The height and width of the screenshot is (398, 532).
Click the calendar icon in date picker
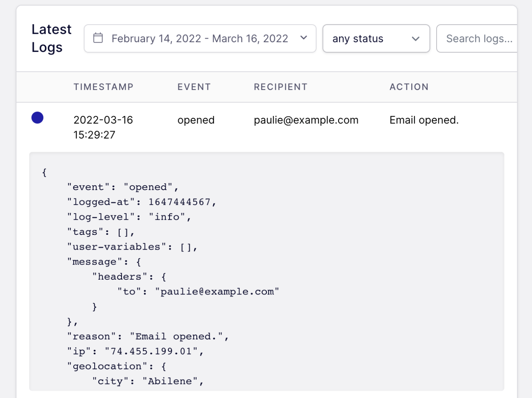98,38
